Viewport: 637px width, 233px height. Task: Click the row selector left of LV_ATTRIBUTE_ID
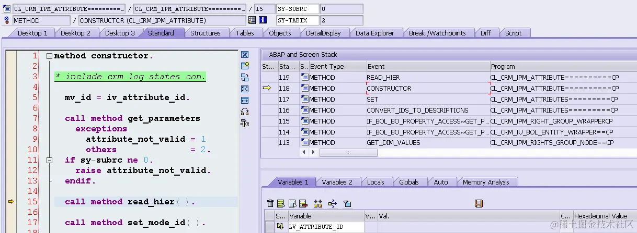pyautogui.click(x=269, y=226)
